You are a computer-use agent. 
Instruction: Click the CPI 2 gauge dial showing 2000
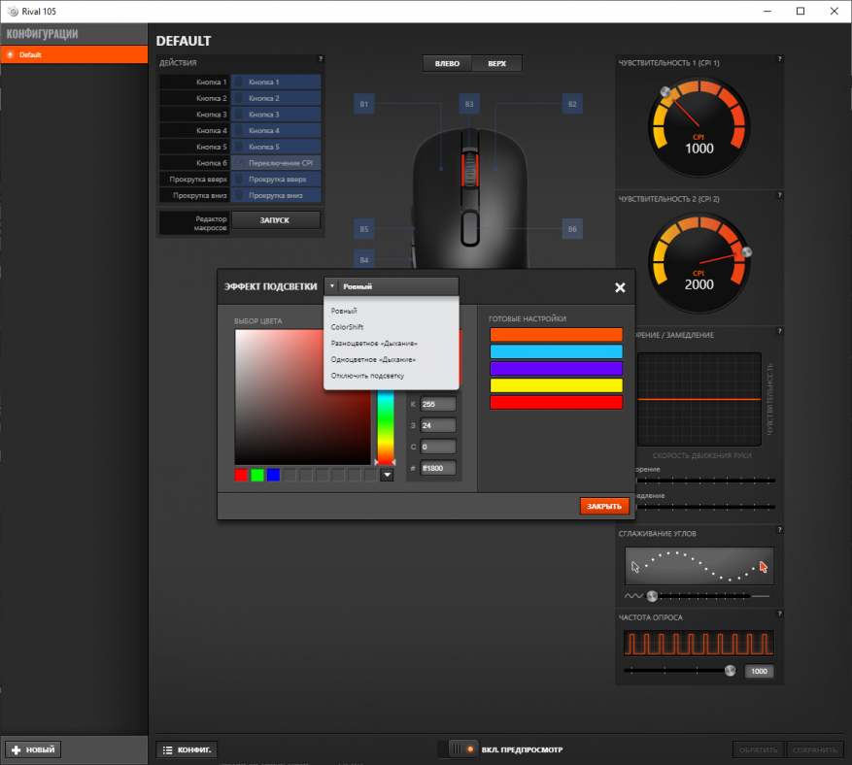(x=699, y=264)
